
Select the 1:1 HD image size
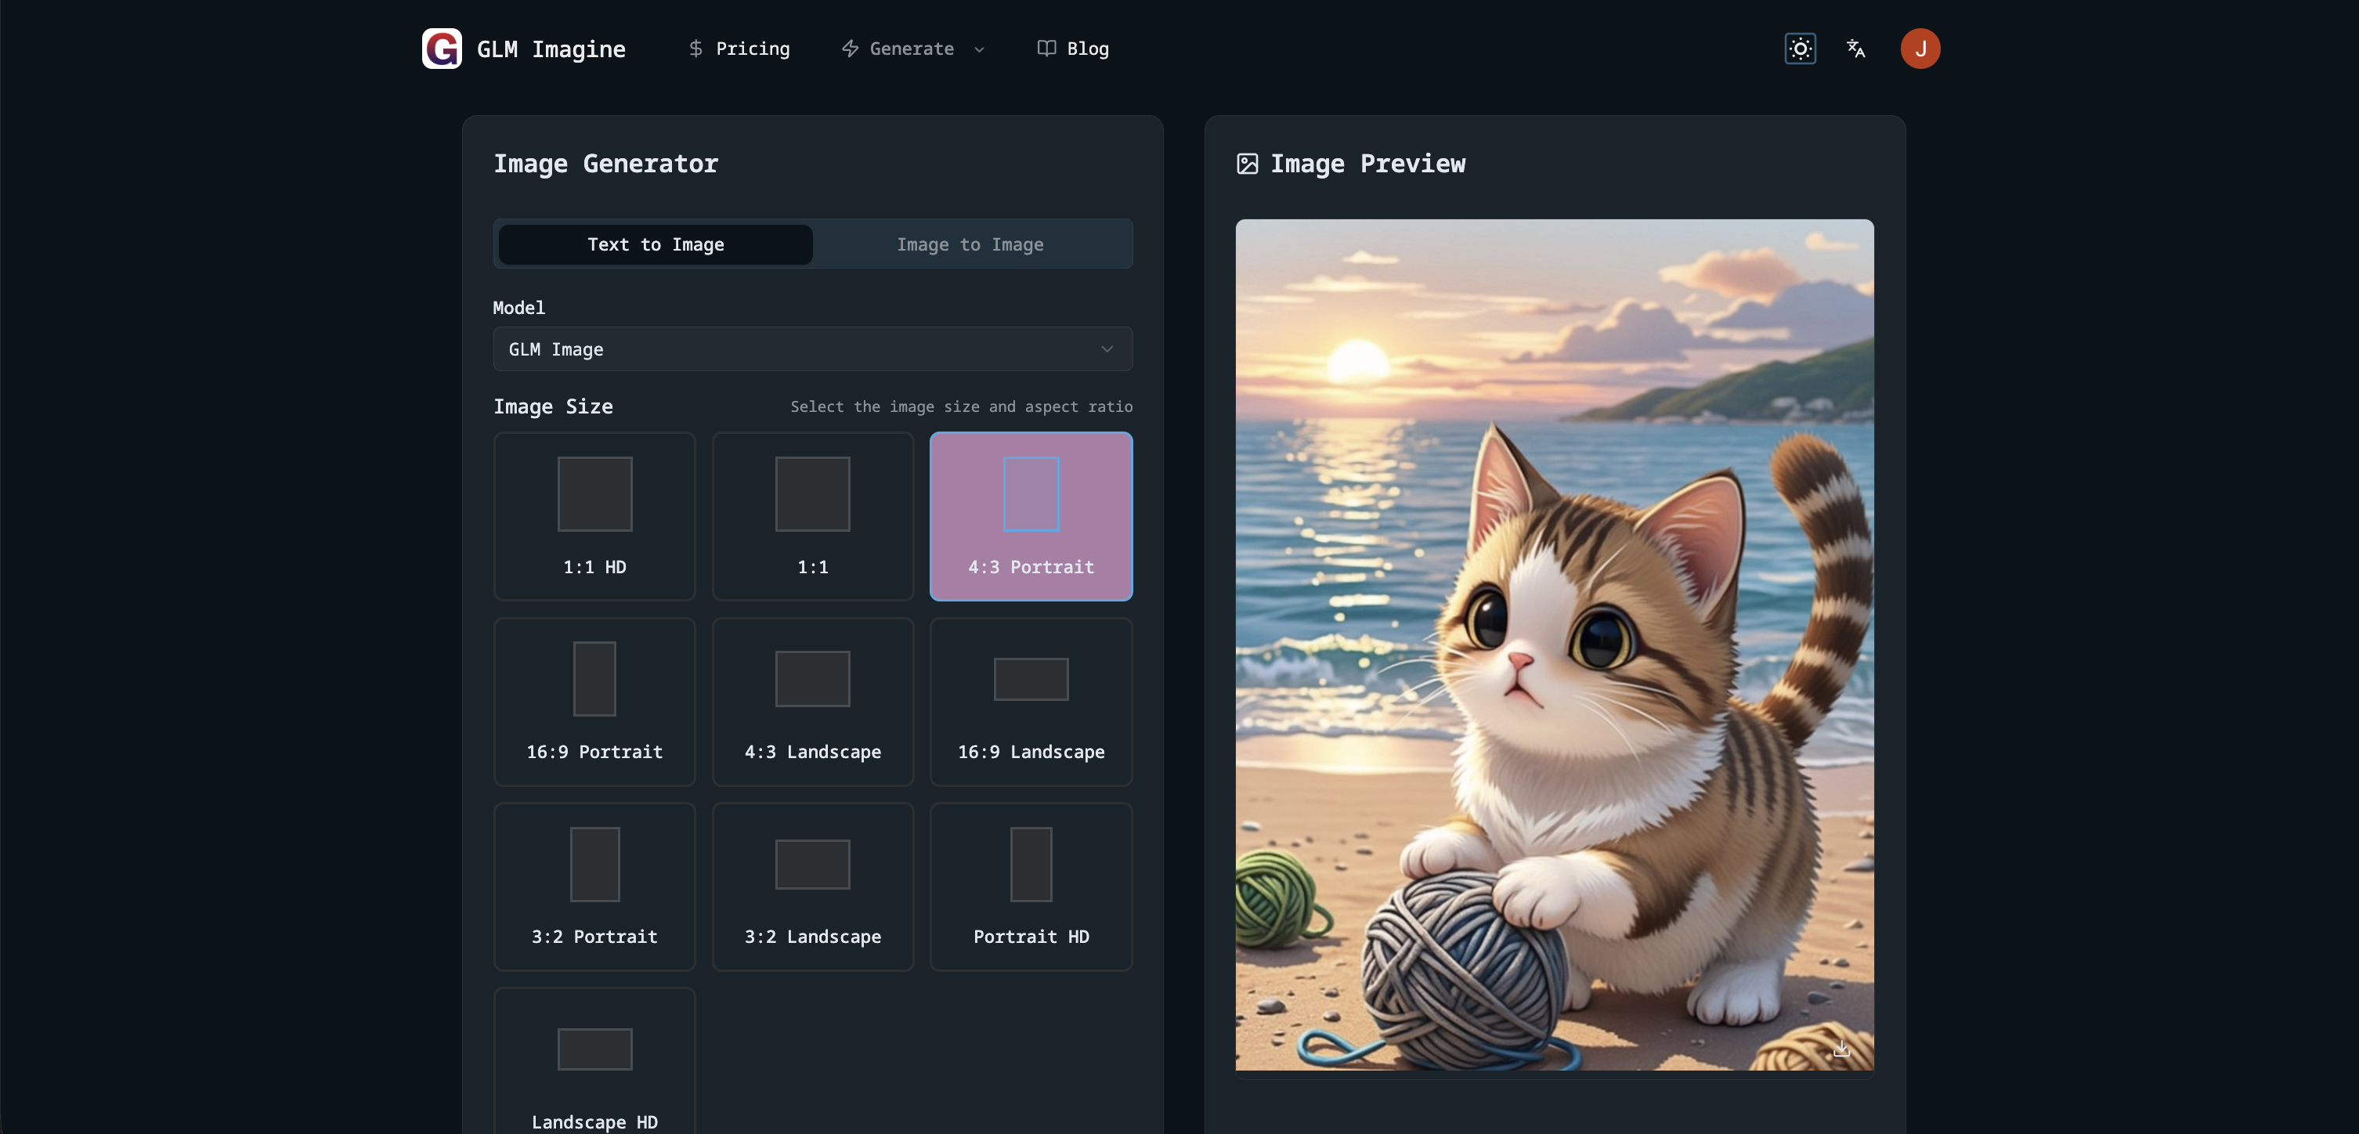594,517
